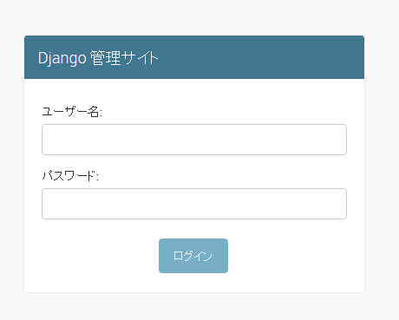This screenshot has height=320, width=399.
Task: Click the first text box in login form
Action: [x=194, y=140]
